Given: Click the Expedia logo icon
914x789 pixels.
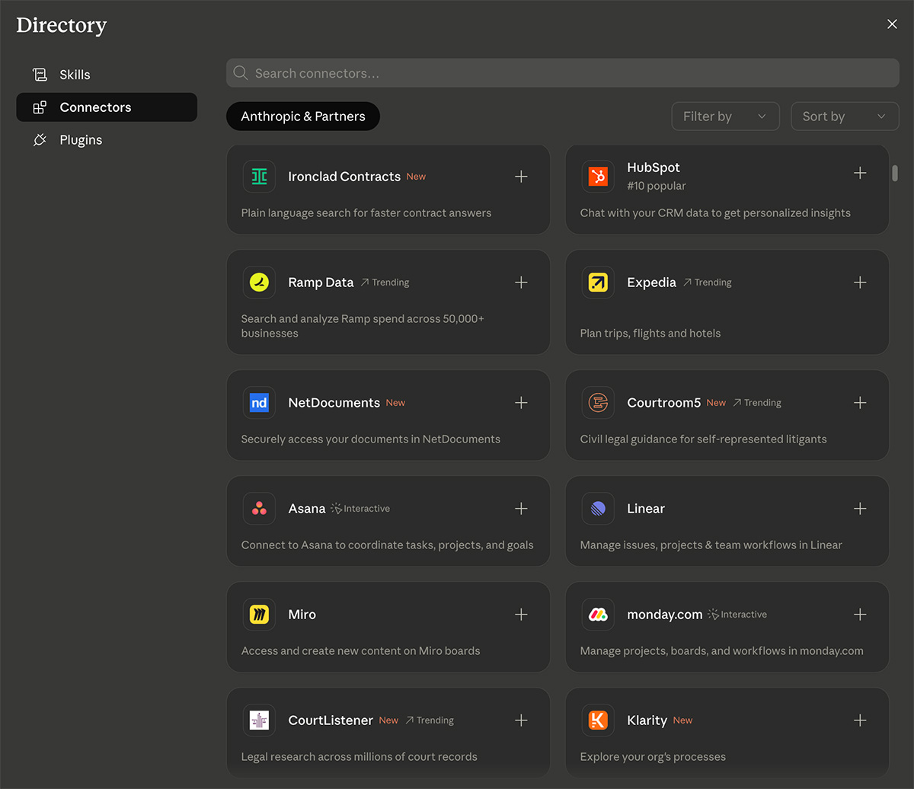Looking at the screenshot, I should (598, 282).
